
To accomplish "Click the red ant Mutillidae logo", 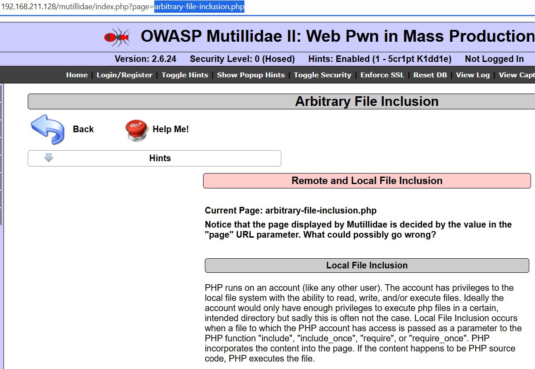I will coord(117,37).
